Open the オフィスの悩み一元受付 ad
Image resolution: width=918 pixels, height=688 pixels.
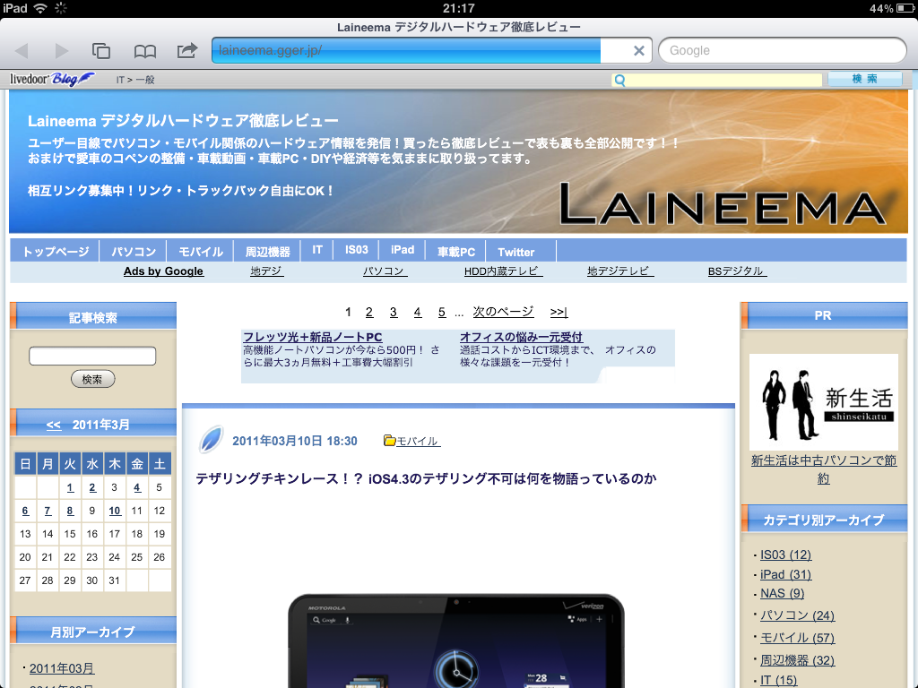click(x=521, y=337)
